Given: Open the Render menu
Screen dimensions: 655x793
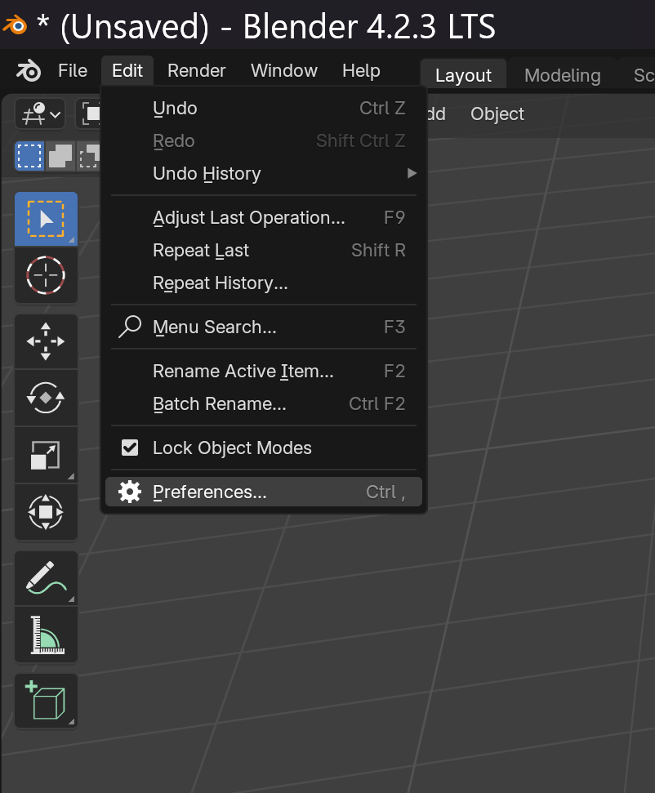Looking at the screenshot, I should [x=196, y=71].
